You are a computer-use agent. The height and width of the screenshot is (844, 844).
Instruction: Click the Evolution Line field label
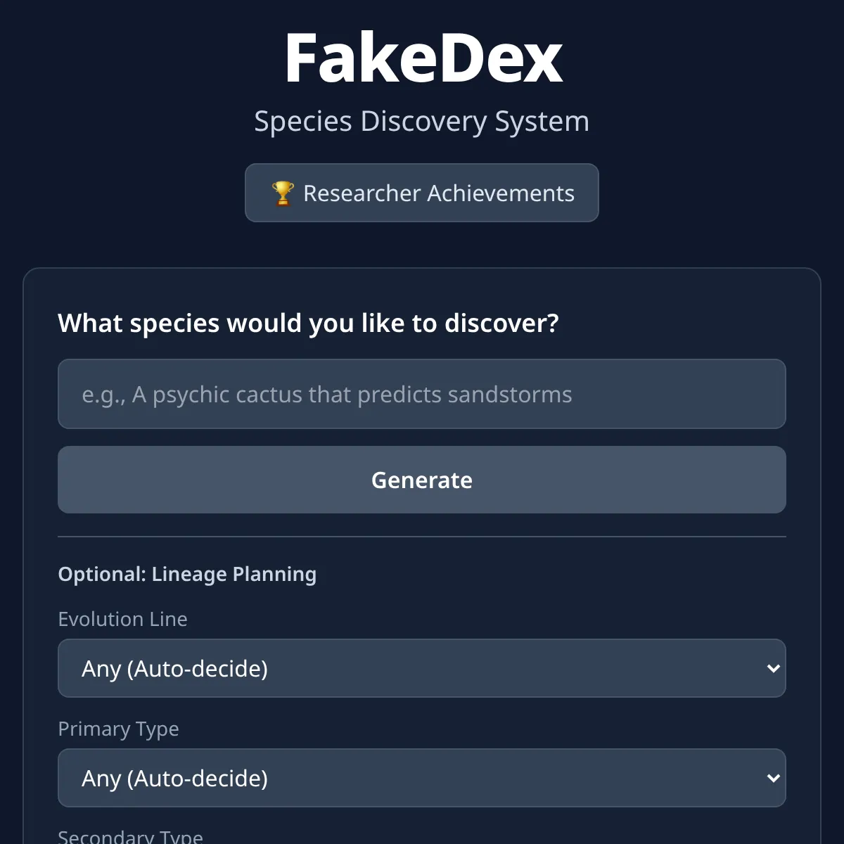122,619
